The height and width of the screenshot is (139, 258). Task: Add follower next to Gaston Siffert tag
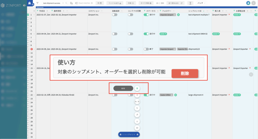[176, 95]
